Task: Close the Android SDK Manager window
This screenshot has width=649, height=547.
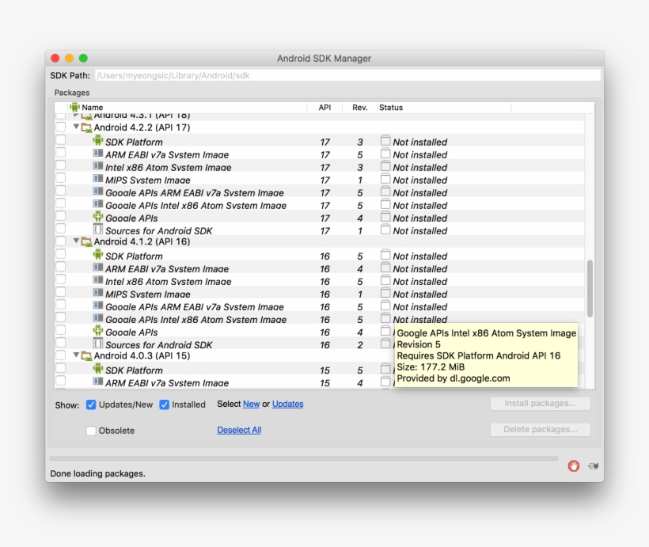Action: (x=55, y=58)
